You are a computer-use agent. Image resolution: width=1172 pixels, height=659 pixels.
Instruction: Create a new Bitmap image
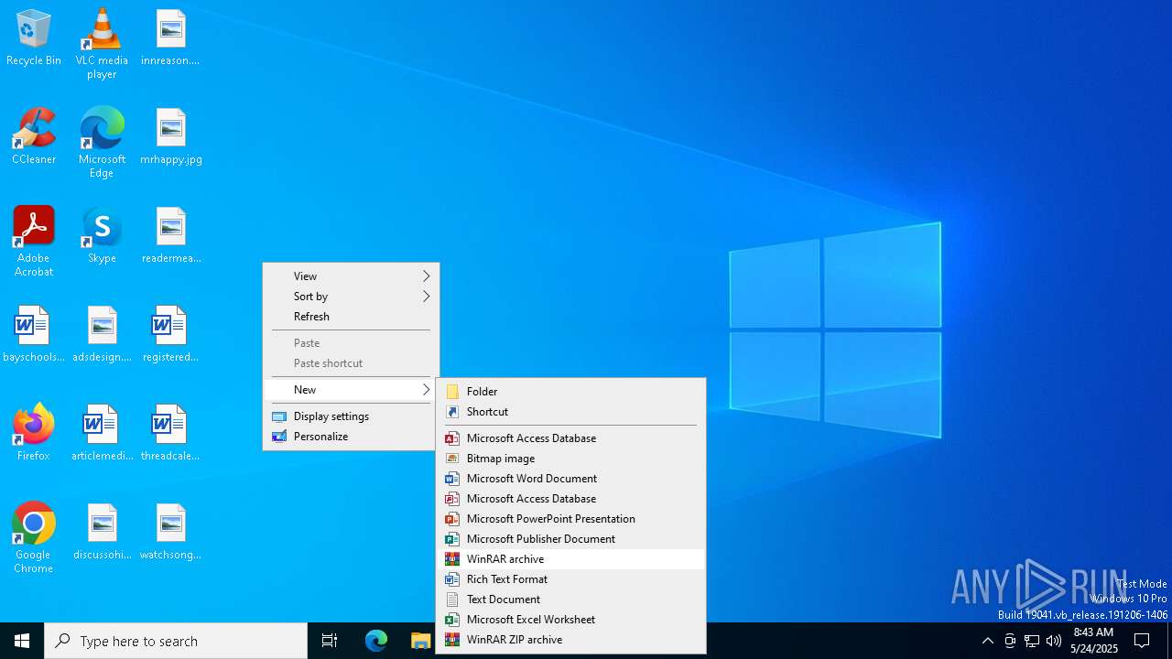click(x=571, y=459)
